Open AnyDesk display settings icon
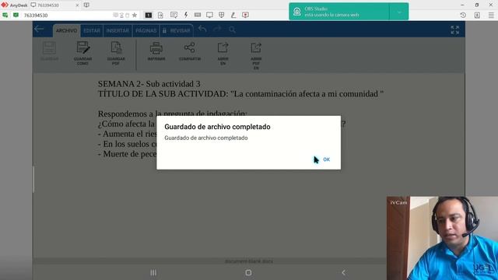The width and height of the screenshot is (498, 280). [x=209, y=15]
